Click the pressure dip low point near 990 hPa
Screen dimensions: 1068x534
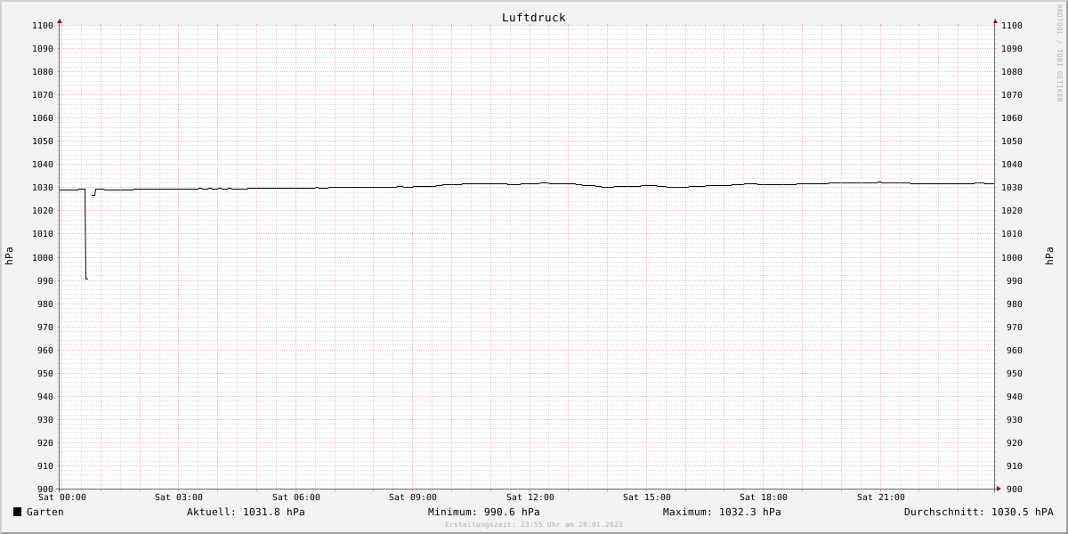(86, 279)
